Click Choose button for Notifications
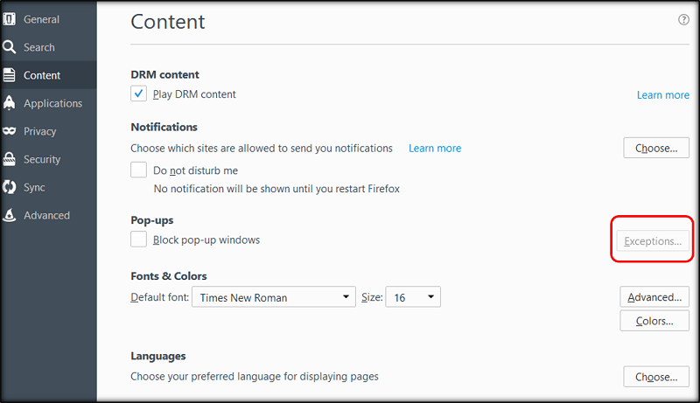Screen dimensions: 700x403 [656, 148]
